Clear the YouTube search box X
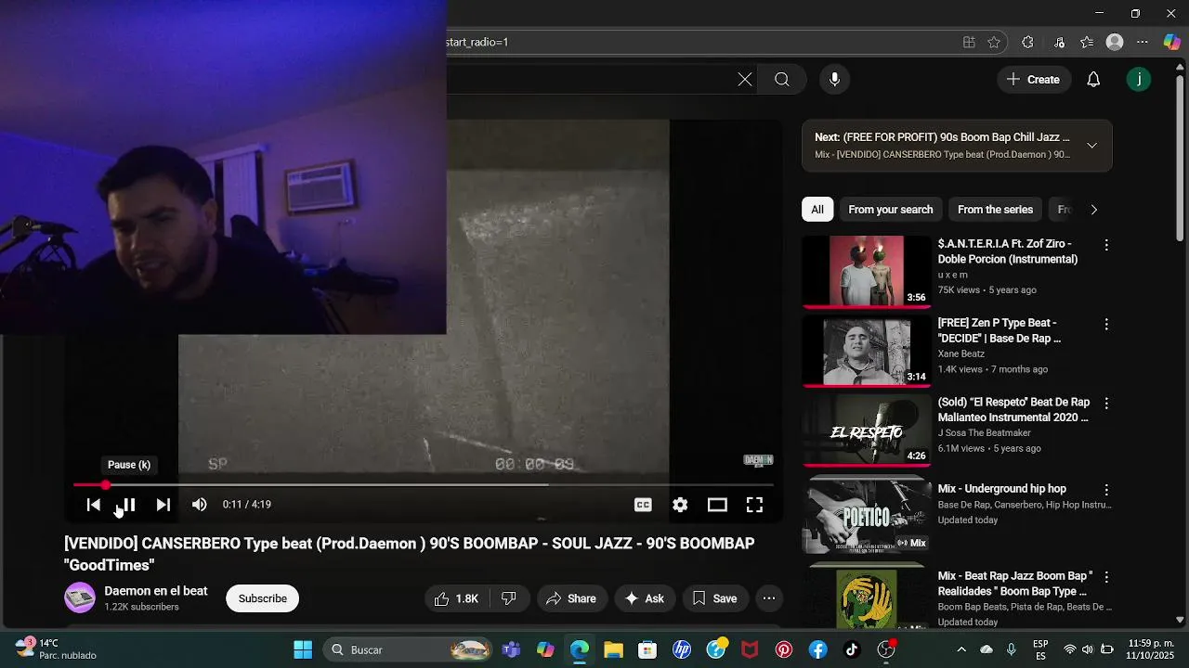The width and height of the screenshot is (1189, 668). point(745,80)
